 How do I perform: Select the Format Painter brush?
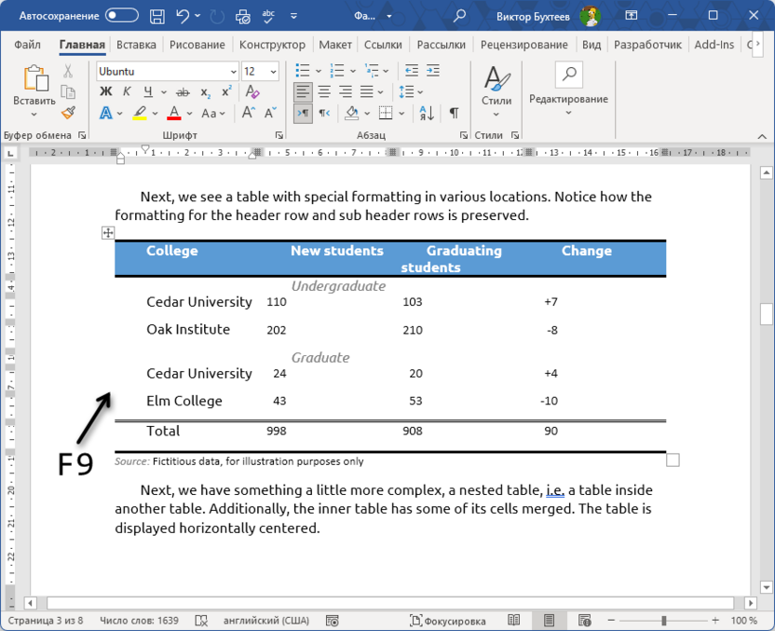coord(68,113)
